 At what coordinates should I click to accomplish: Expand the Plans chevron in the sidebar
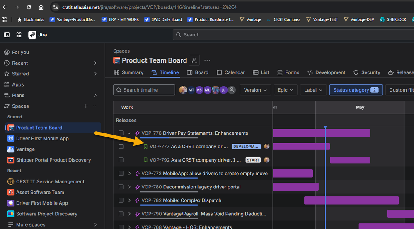click(x=95, y=95)
